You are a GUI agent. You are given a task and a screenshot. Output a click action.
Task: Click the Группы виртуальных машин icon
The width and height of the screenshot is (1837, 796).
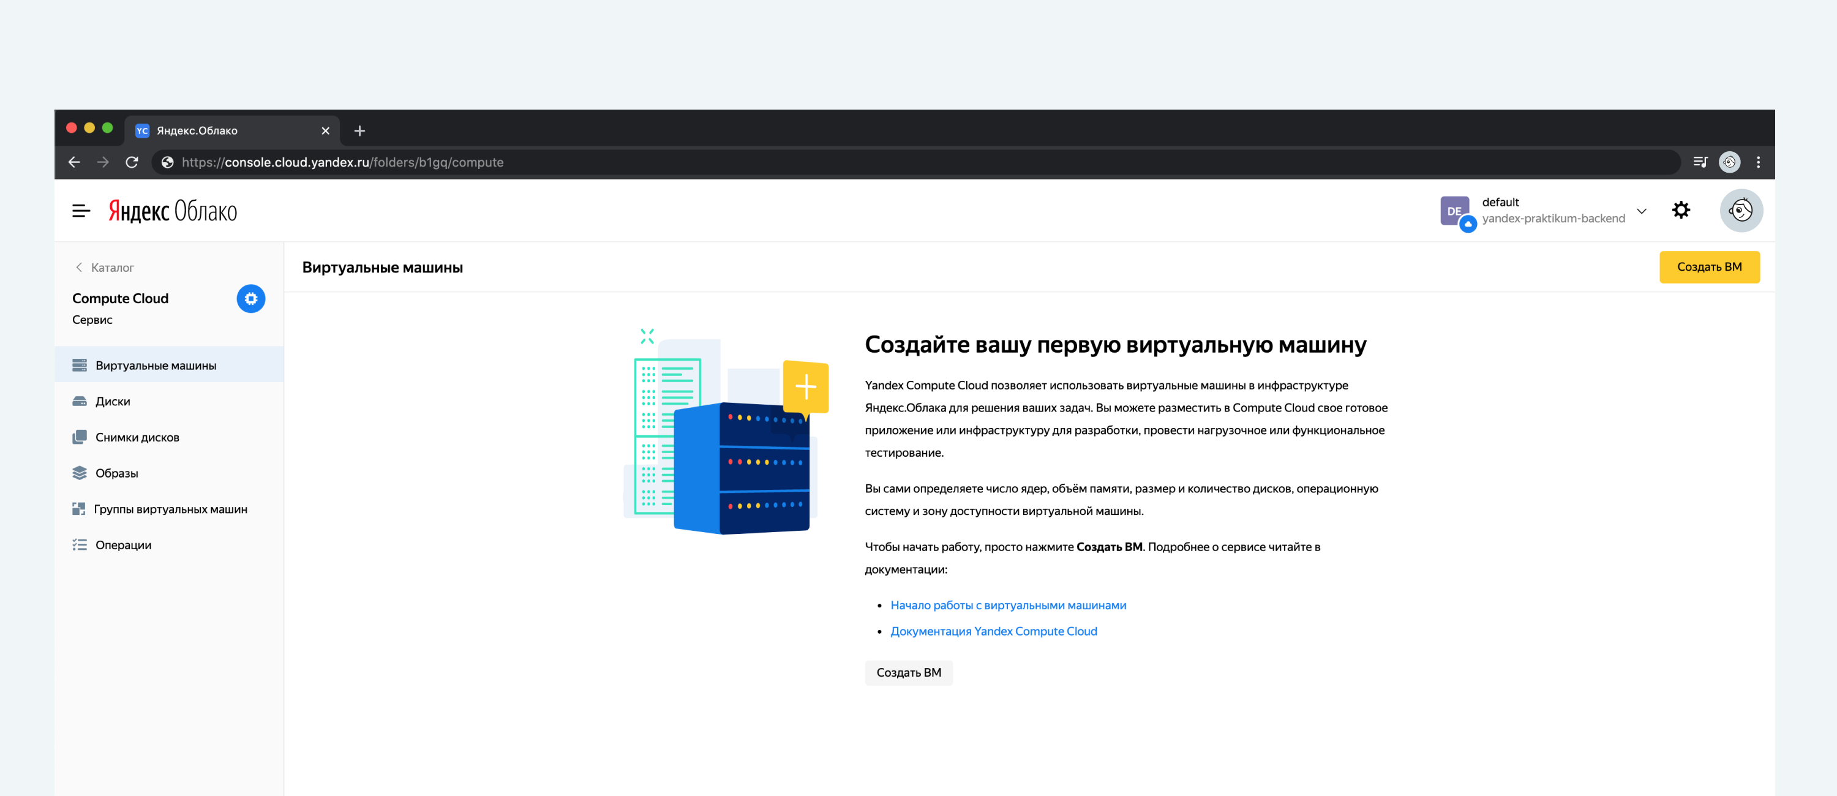point(78,509)
